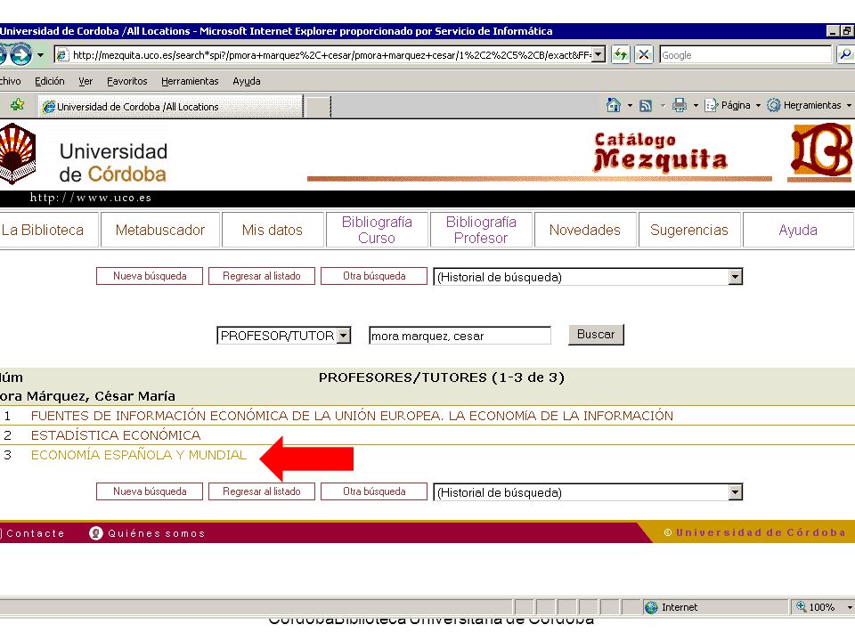Click the search magnifier icon

click(846, 54)
